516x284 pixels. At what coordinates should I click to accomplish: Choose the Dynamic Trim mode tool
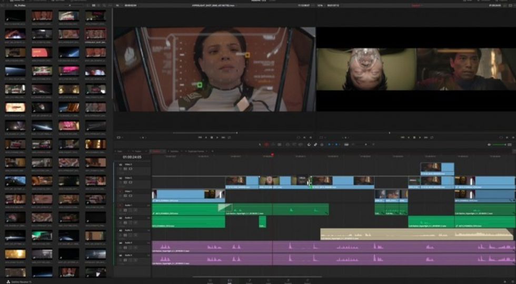click(273, 145)
